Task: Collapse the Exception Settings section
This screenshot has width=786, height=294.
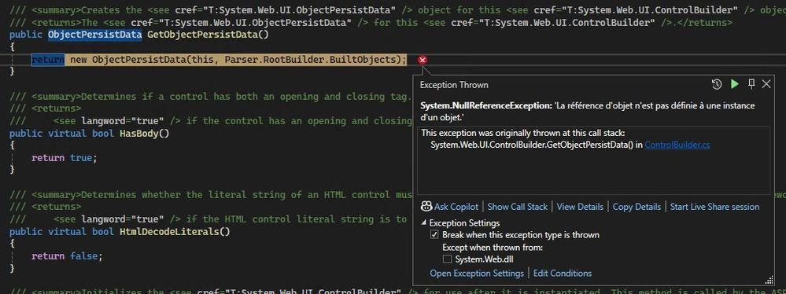Action: click(x=424, y=223)
